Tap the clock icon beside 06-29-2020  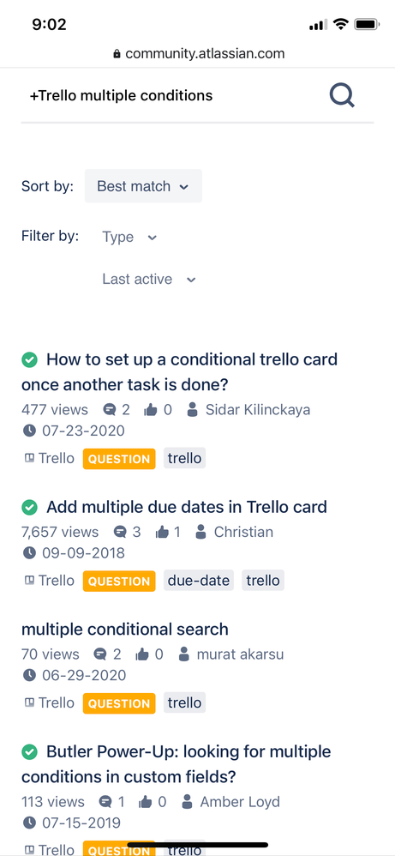[29, 675]
